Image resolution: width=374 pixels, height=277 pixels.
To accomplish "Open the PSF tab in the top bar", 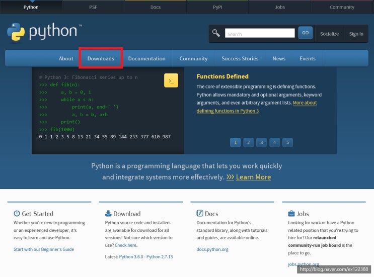I will 93,7.
